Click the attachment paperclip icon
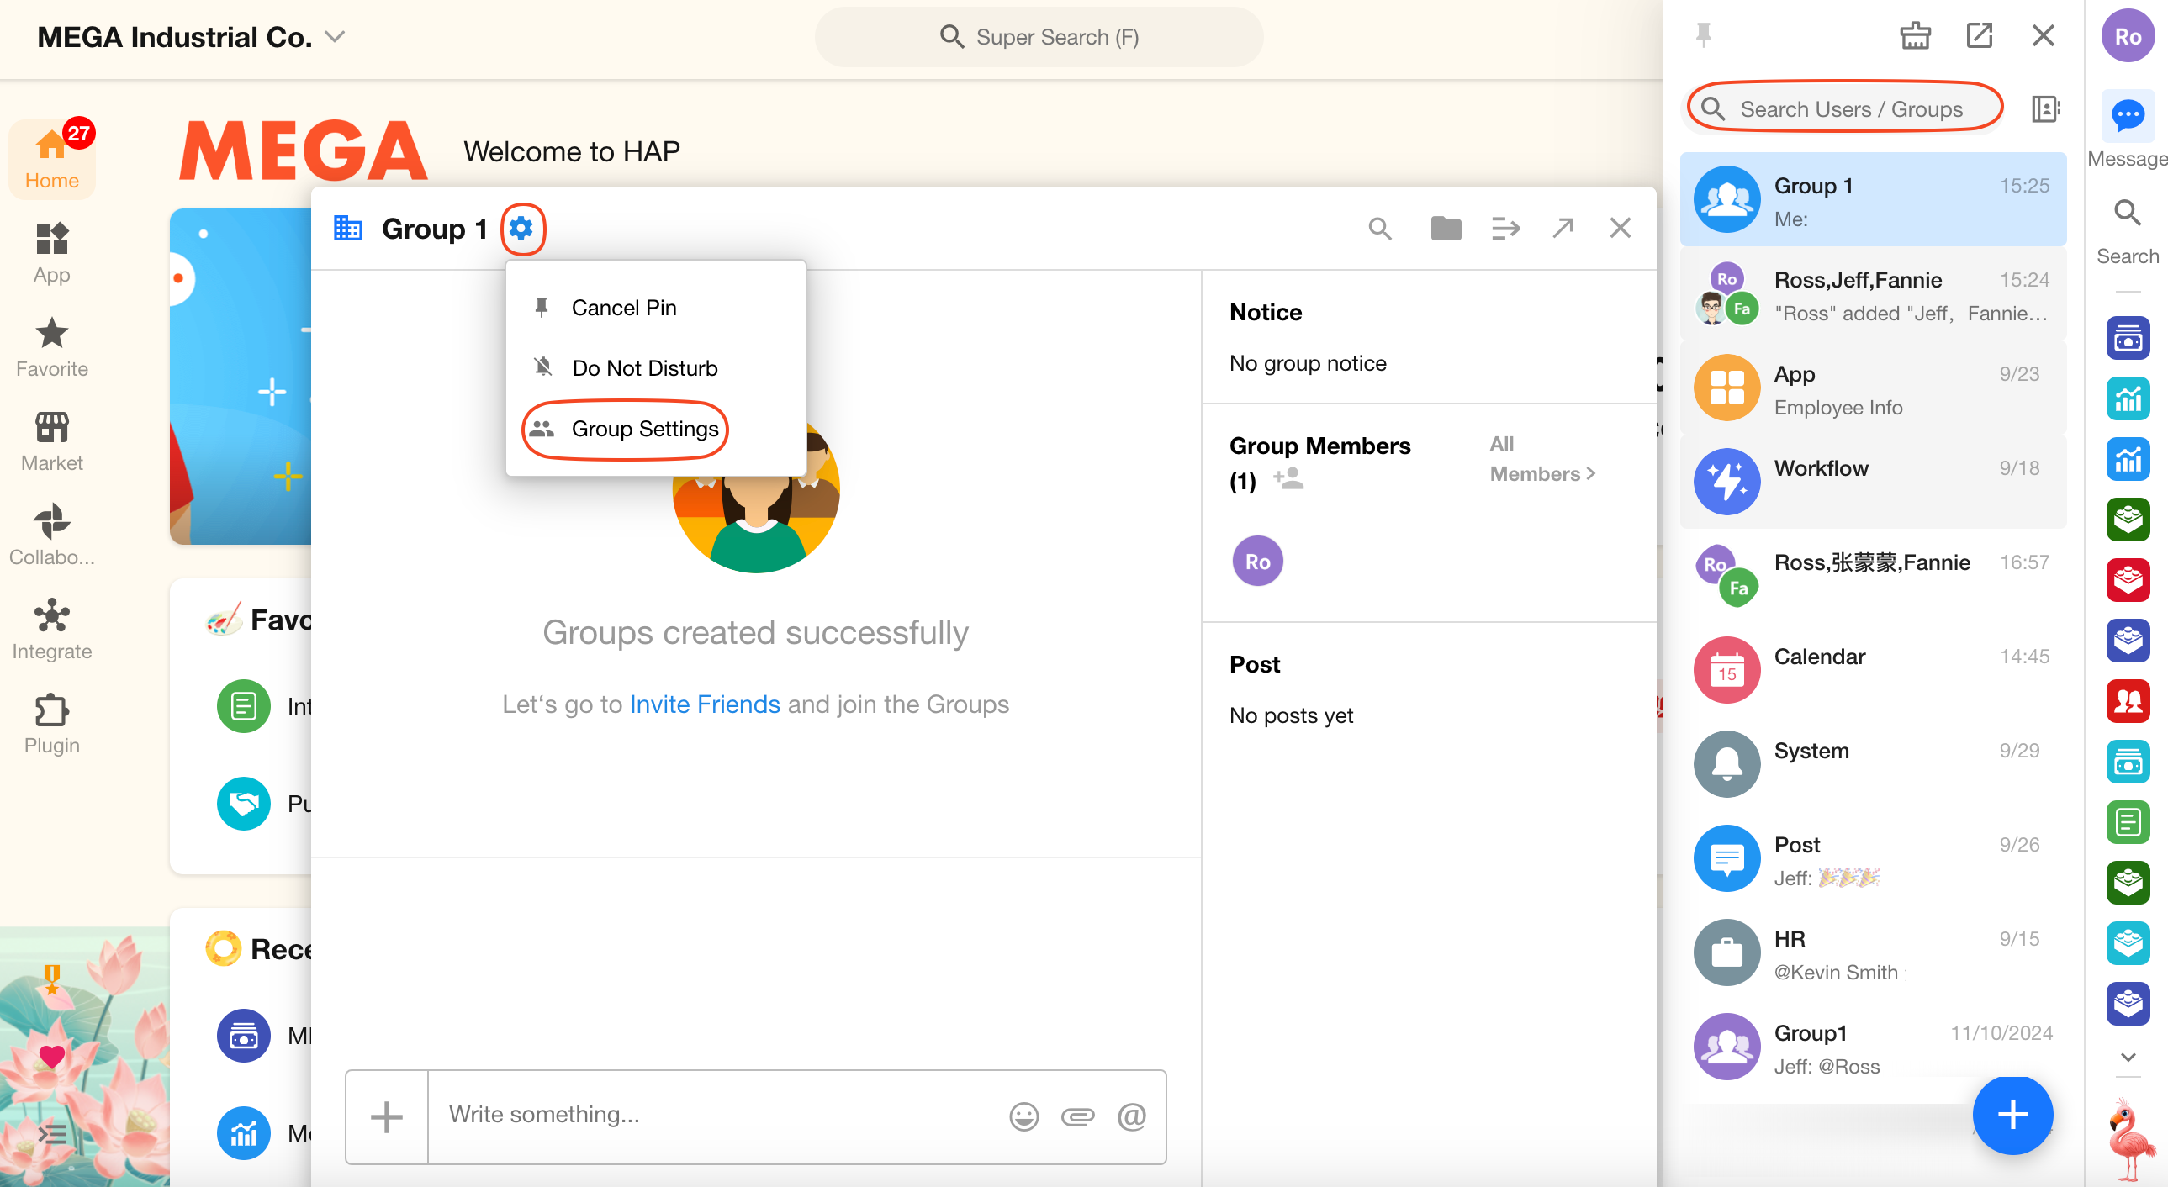 1076,1116
